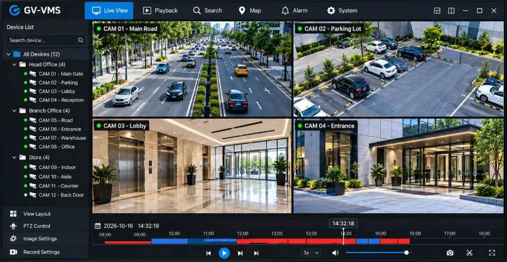This screenshot has width=507, height=262.
Task: Take a snapshot with camera icon
Action: (x=450, y=253)
